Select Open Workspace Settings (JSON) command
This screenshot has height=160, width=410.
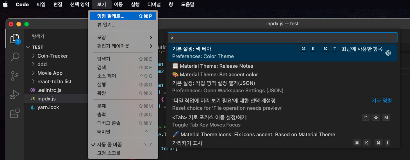click(x=283, y=87)
